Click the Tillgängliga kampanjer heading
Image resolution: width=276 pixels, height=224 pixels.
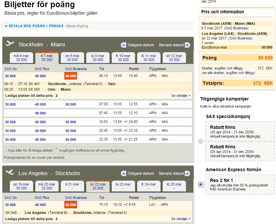coord(224,99)
